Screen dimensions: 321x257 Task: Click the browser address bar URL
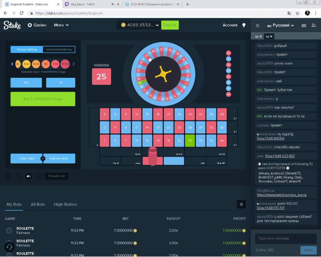pos(69,13)
